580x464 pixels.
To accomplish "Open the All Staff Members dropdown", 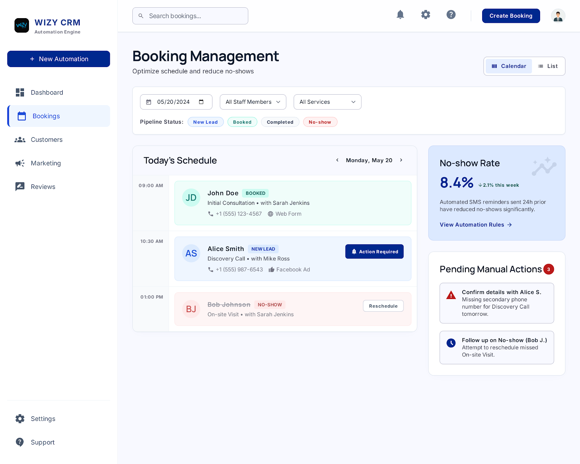I will pyautogui.click(x=253, y=102).
